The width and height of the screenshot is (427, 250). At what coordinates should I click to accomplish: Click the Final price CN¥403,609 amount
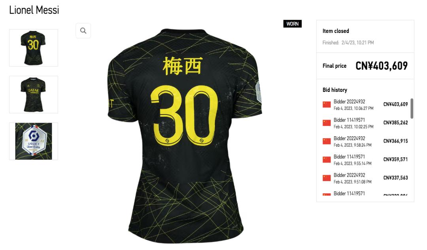tap(382, 66)
